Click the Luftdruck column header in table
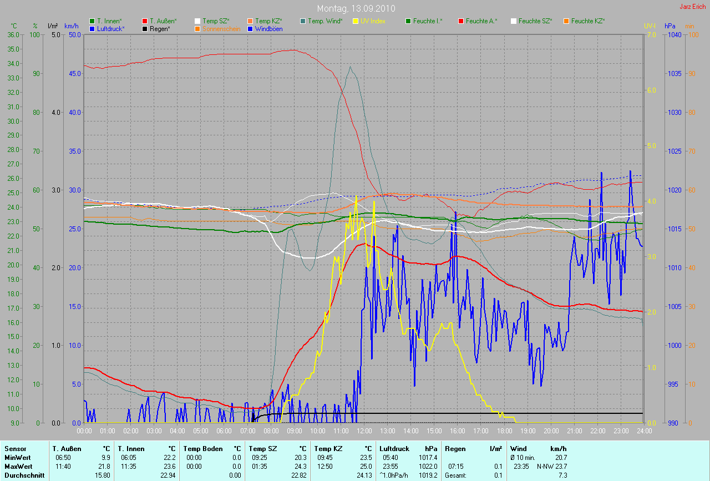710x481 pixels. [x=394, y=448]
